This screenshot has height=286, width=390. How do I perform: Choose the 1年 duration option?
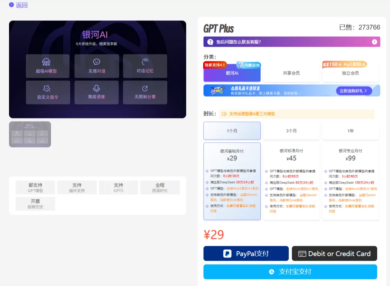[x=350, y=131]
